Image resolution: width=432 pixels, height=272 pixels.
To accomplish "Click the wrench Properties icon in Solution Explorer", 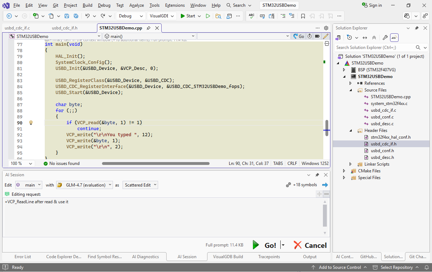I will (385, 38).
